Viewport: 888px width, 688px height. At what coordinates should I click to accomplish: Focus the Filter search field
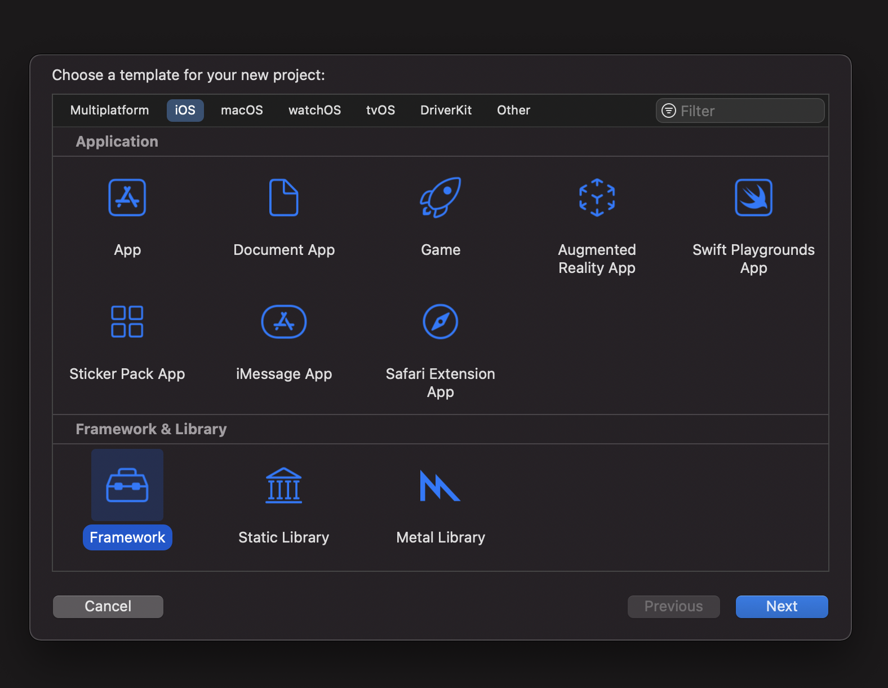tap(740, 111)
